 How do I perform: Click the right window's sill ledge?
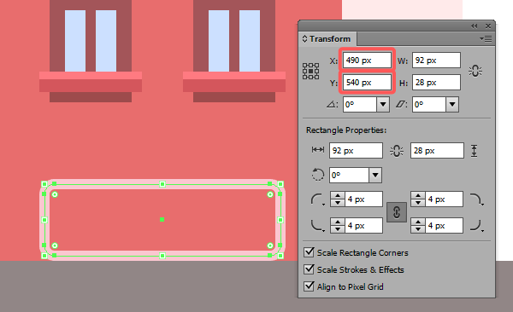[234, 82]
